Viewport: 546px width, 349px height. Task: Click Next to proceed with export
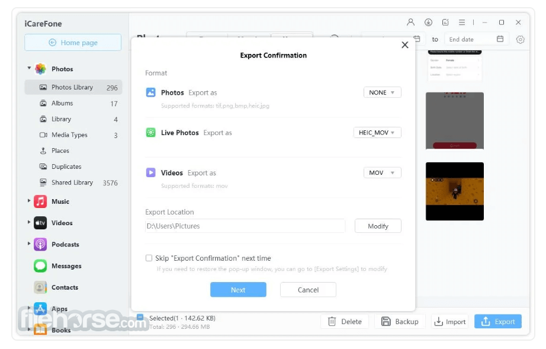pyautogui.click(x=238, y=290)
